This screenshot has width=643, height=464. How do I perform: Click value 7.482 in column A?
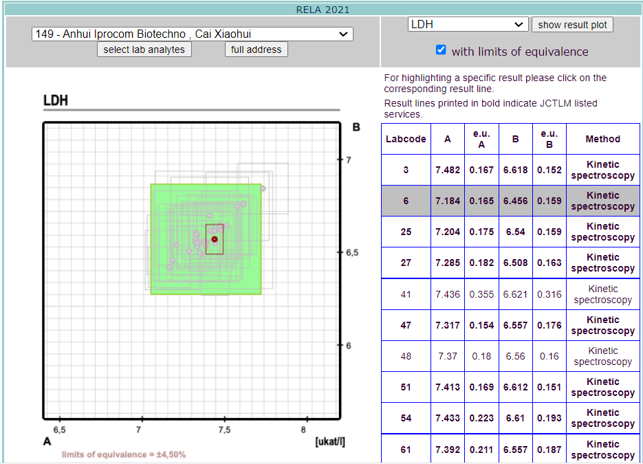448,170
